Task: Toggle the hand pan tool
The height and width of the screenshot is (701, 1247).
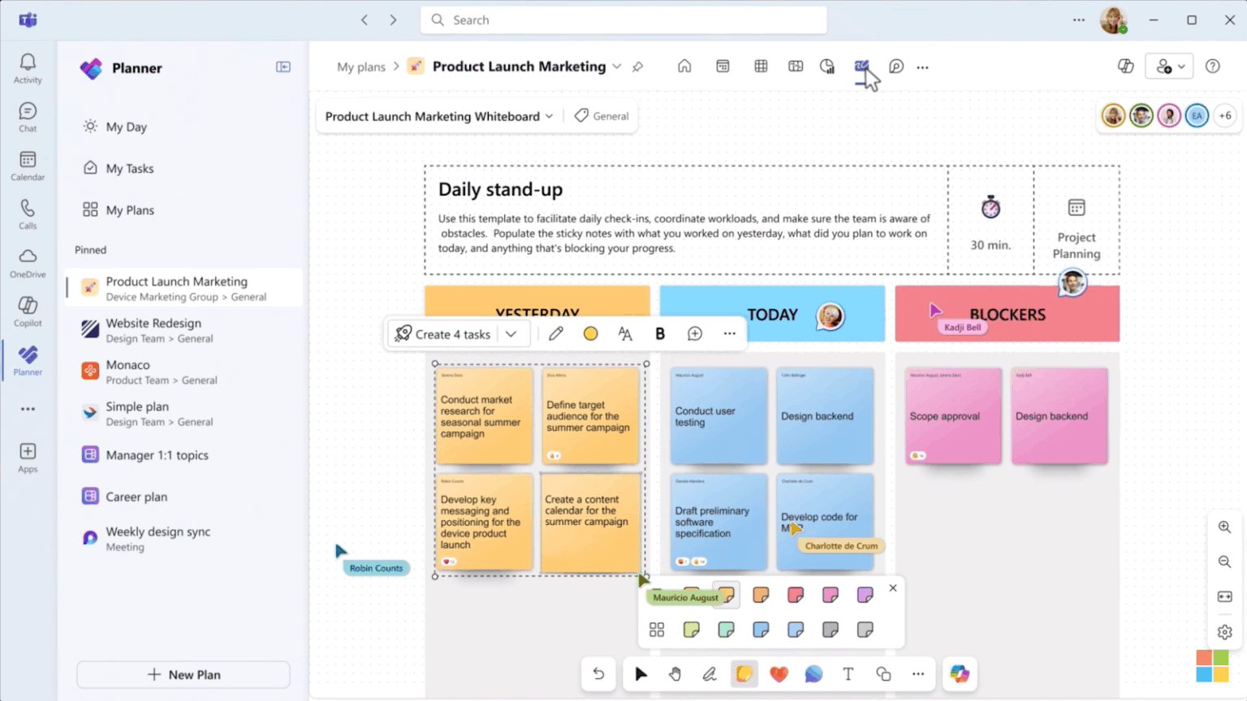Action: pos(675,673)
